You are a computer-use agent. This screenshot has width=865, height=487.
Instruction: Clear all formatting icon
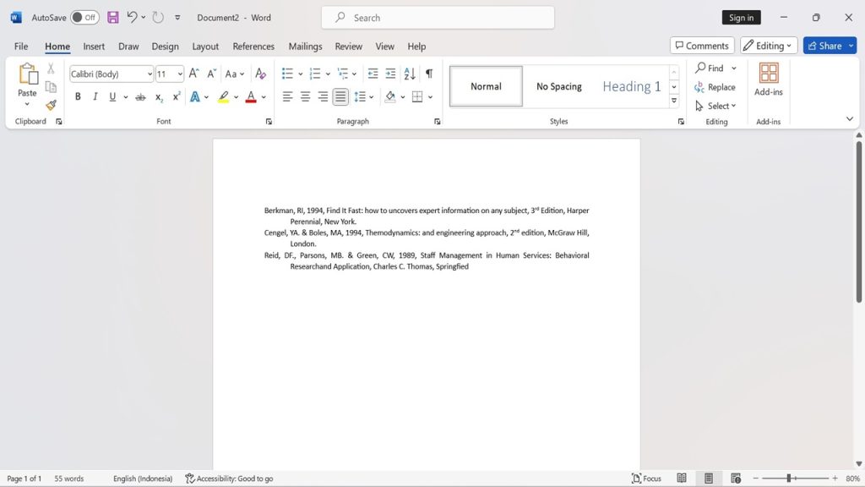[260, 74]
